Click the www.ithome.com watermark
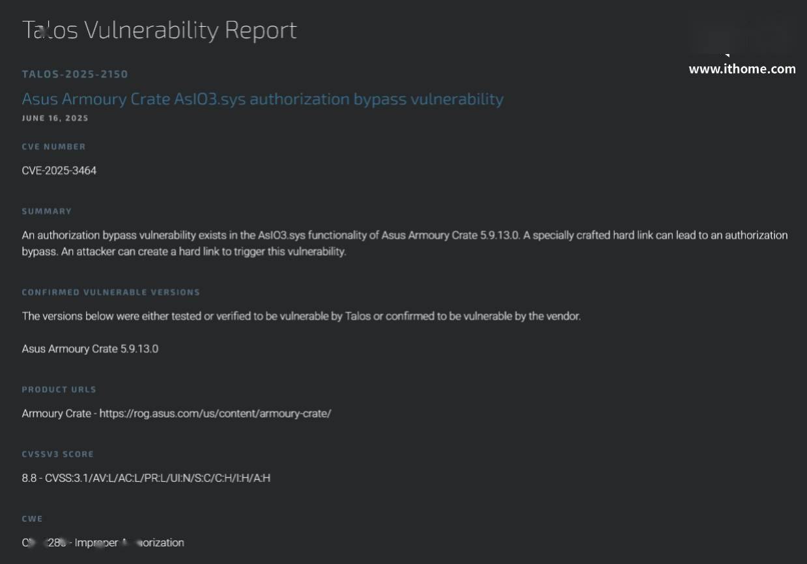The height and width of the screenshot is (564, 807). [x=742, y=69]
